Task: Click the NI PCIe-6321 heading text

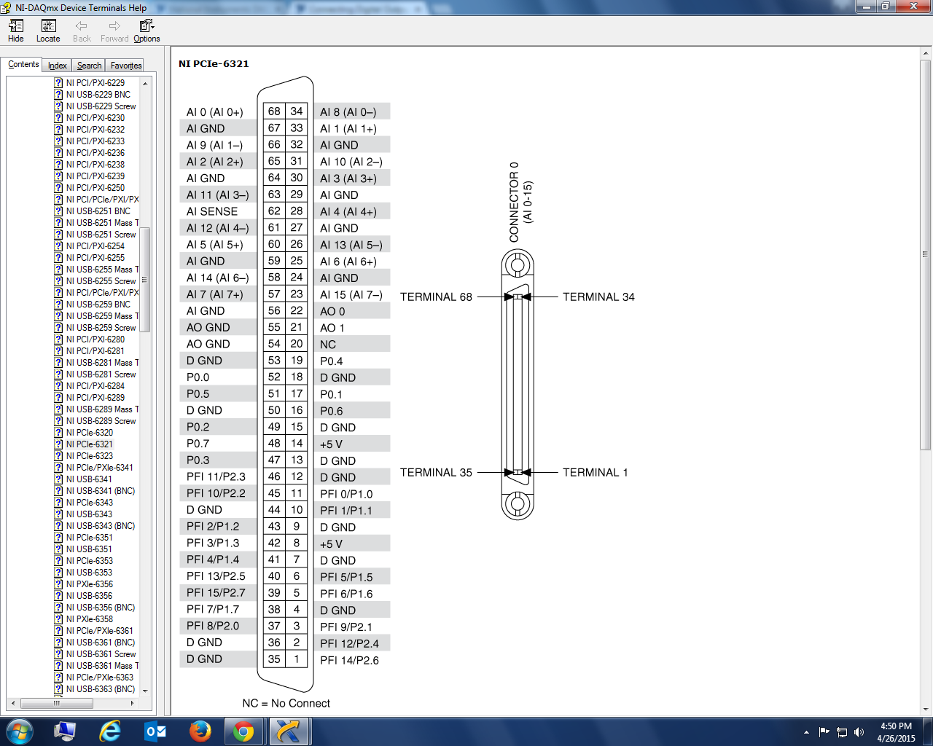Action: pos(214,64)
